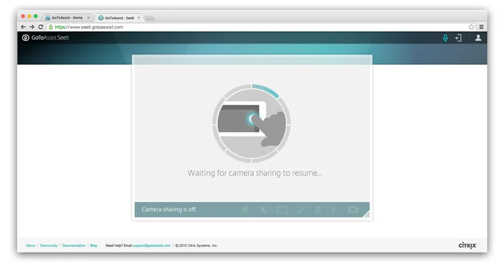This screenshot has height=270, width=504.
Task: Select the pointer arrow tool
Action: pos(262,210)
